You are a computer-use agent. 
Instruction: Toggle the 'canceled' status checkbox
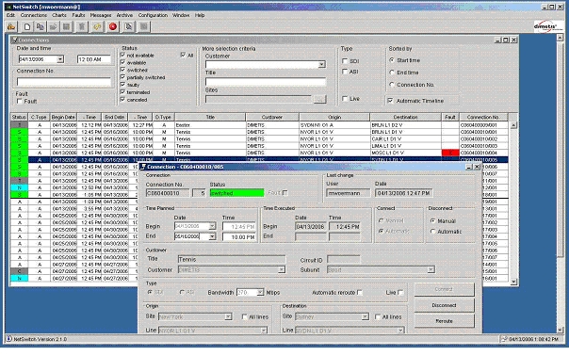point(122,99)
